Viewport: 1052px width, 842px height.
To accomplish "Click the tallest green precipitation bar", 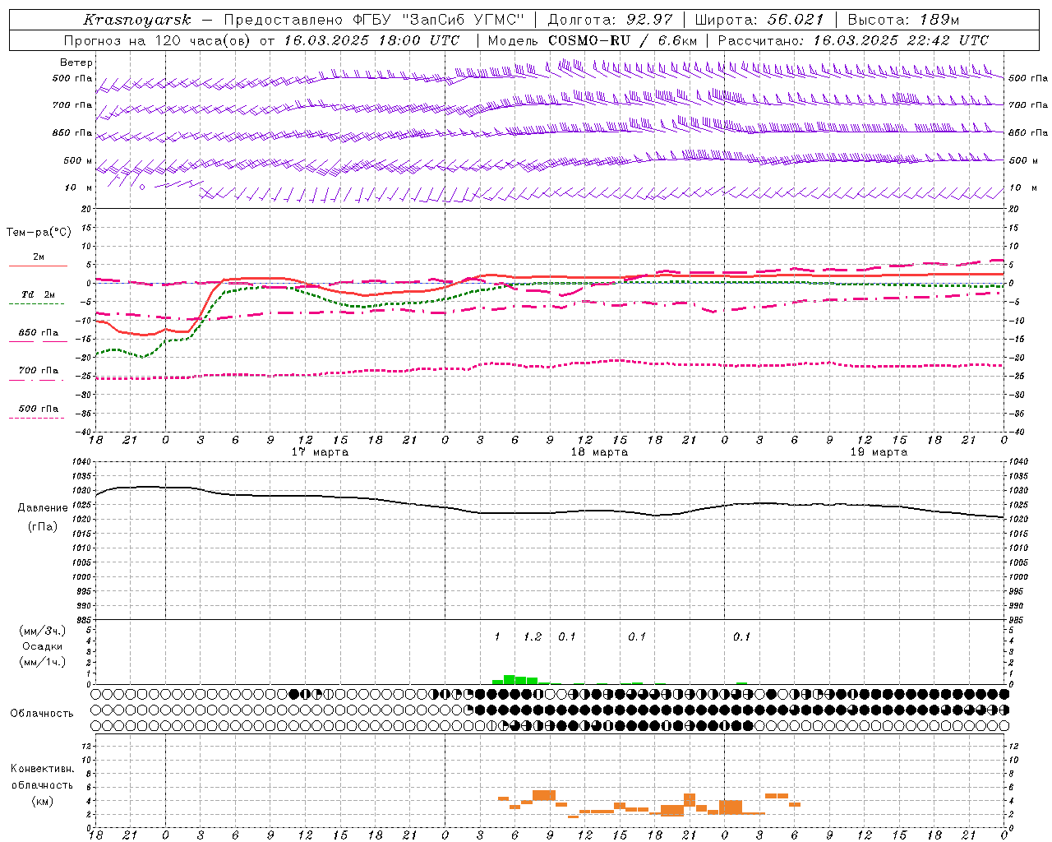I will 510,679.
